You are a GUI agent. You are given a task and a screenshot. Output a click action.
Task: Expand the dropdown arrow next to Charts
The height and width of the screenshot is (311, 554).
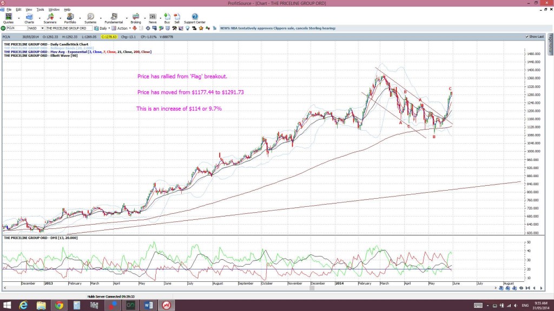point(39,18)
